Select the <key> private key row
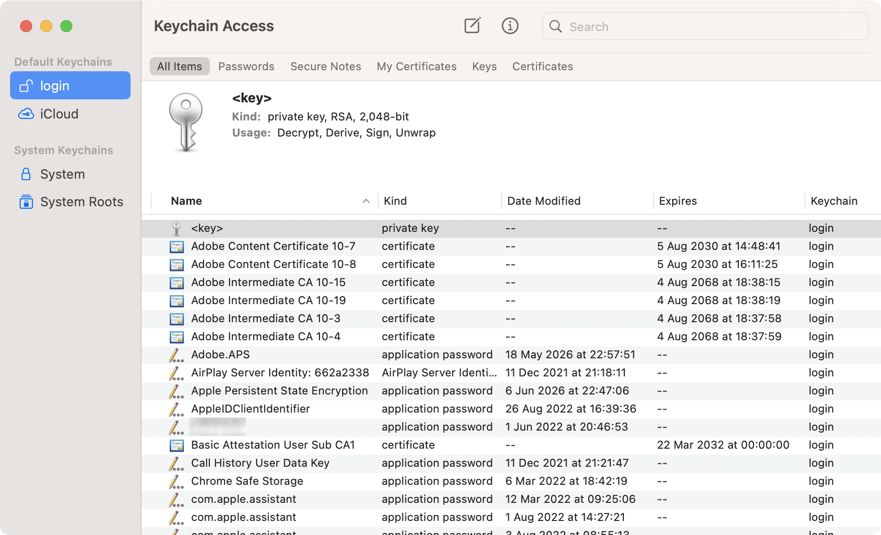This screenshot has height=535, width=881. pos(511,228)
